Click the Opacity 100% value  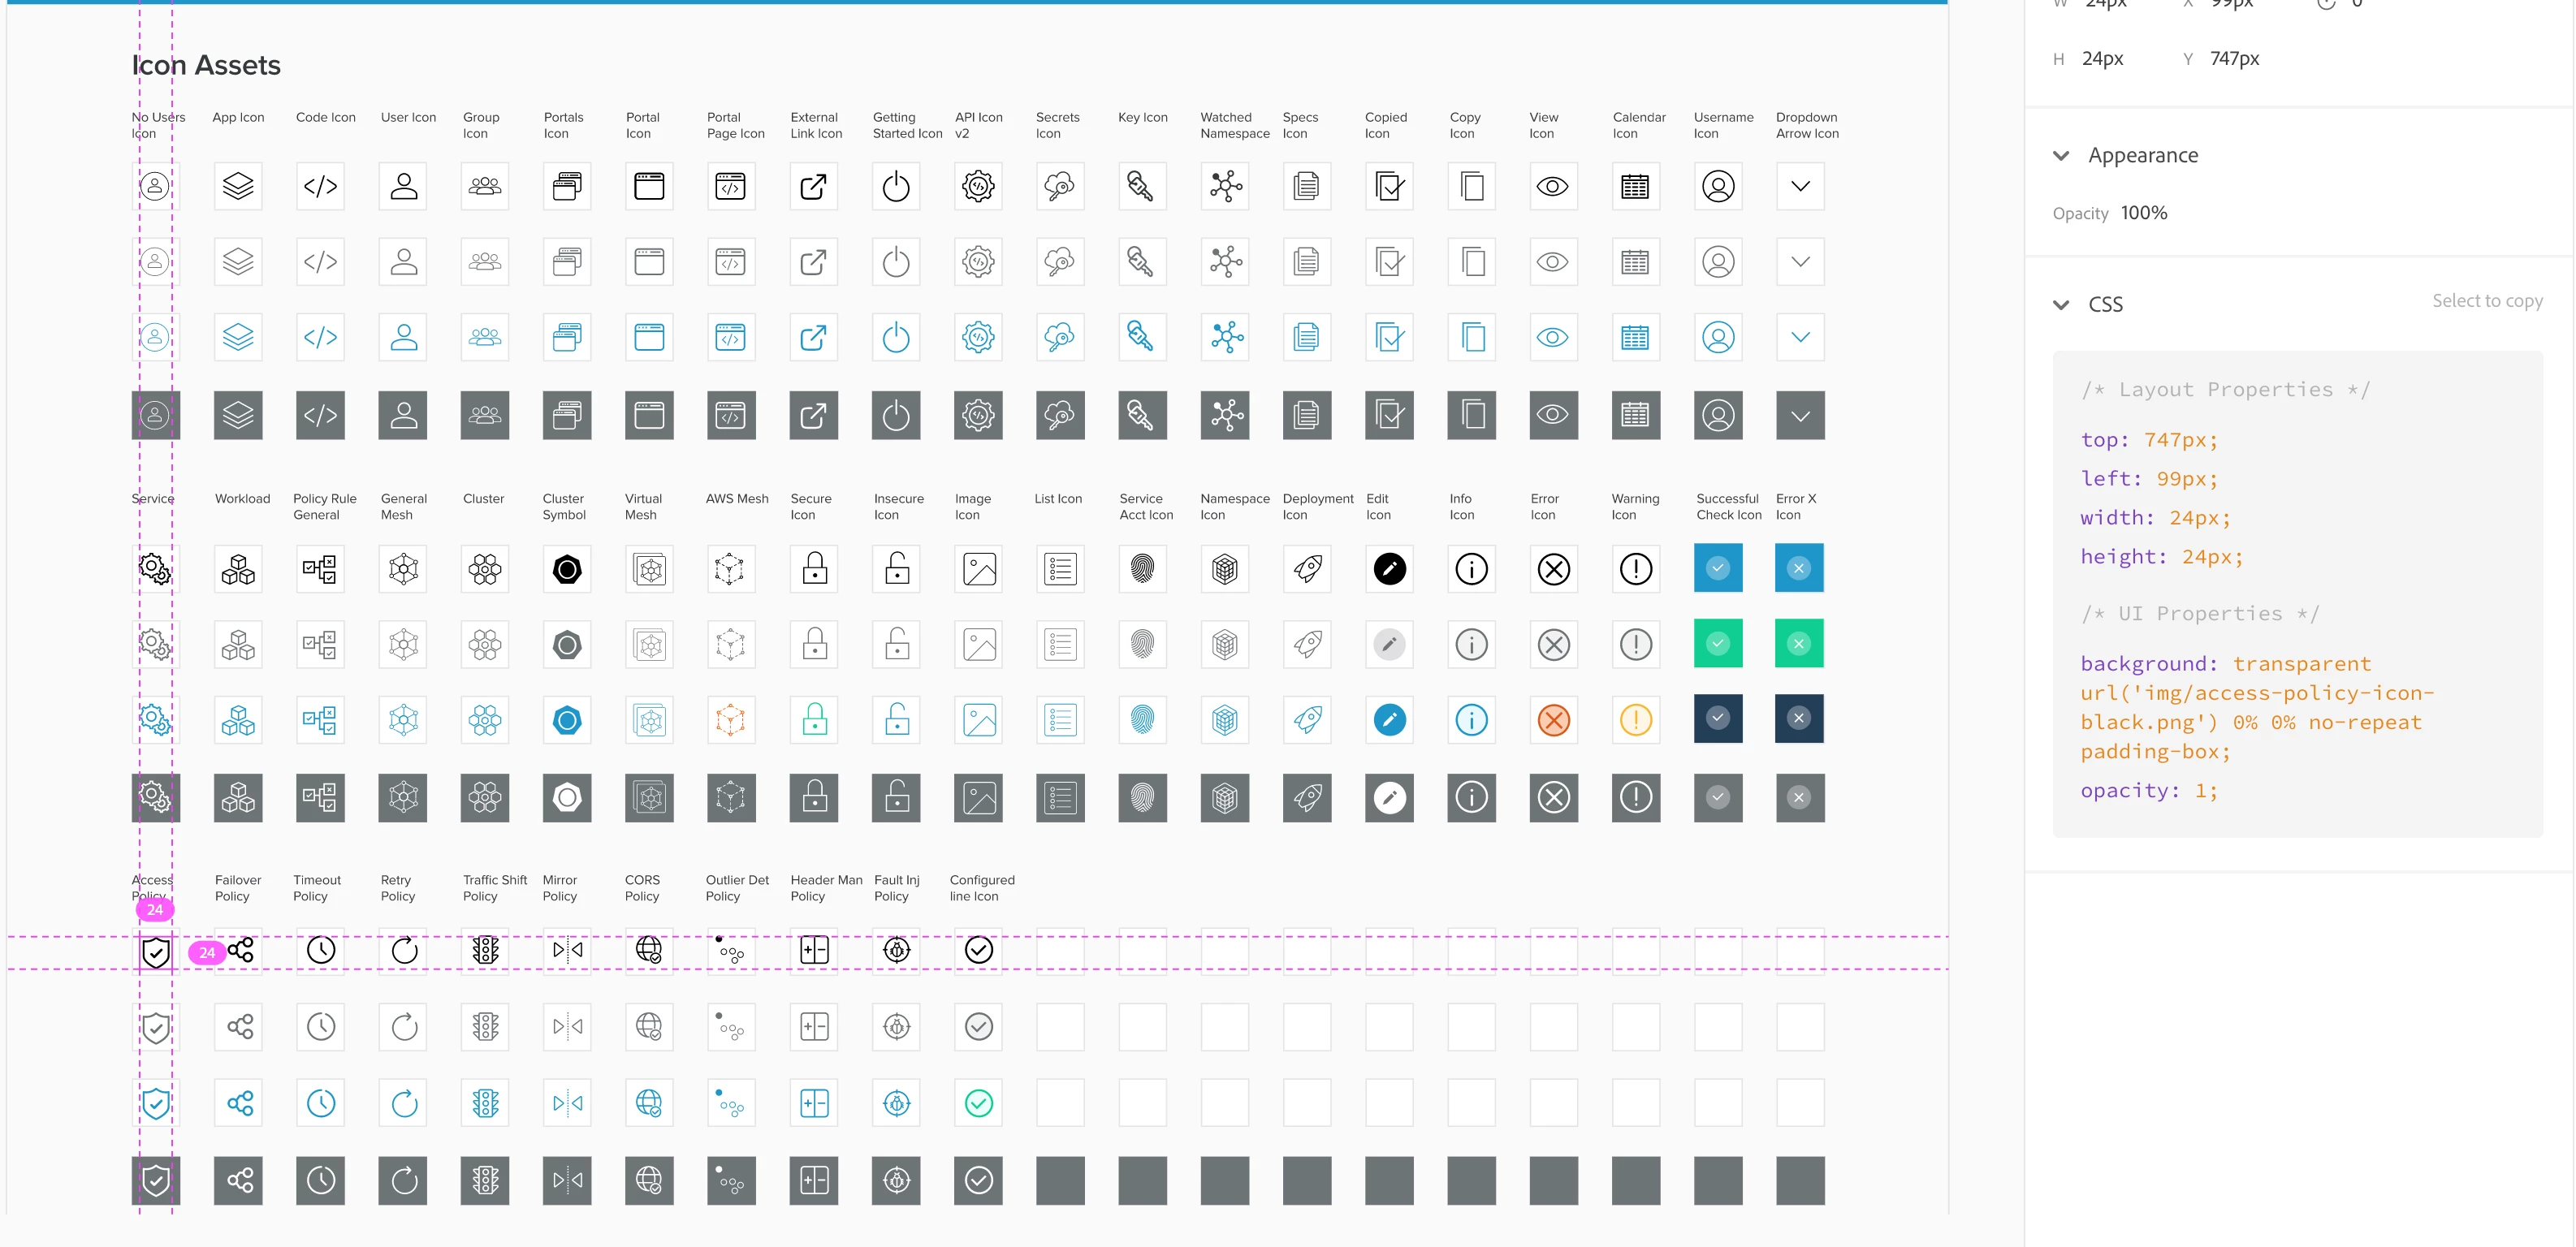tap(2143, 213)
